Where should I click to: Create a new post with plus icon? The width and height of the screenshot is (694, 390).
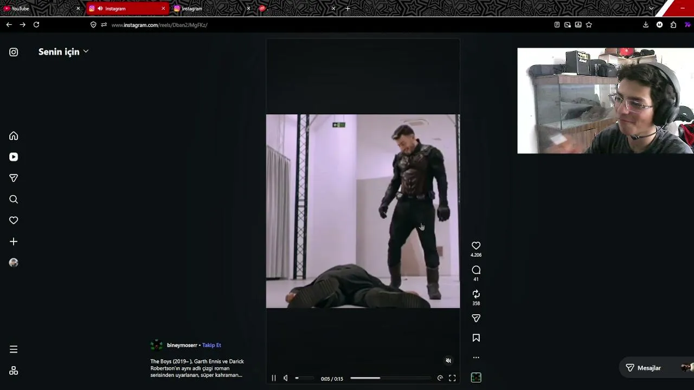[x=14, y=242]
